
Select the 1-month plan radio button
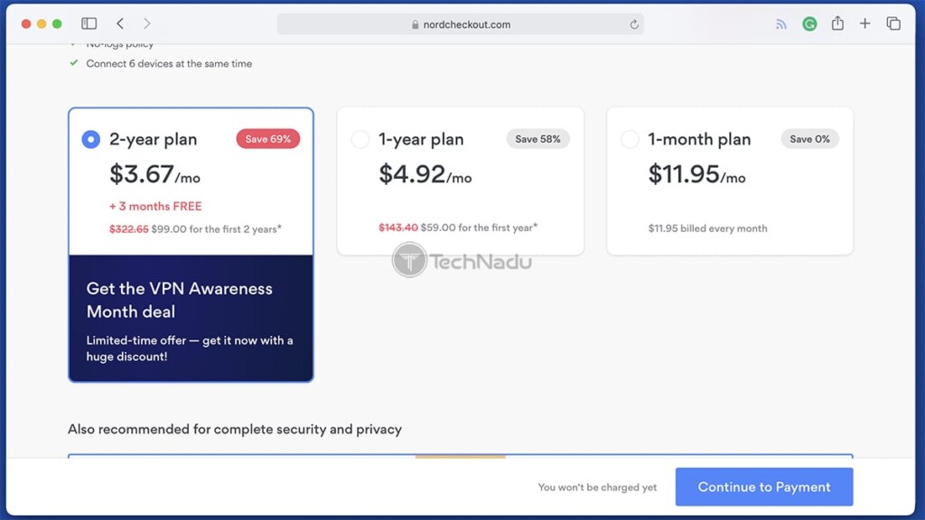pyautogui.click(x=630, y=139)
